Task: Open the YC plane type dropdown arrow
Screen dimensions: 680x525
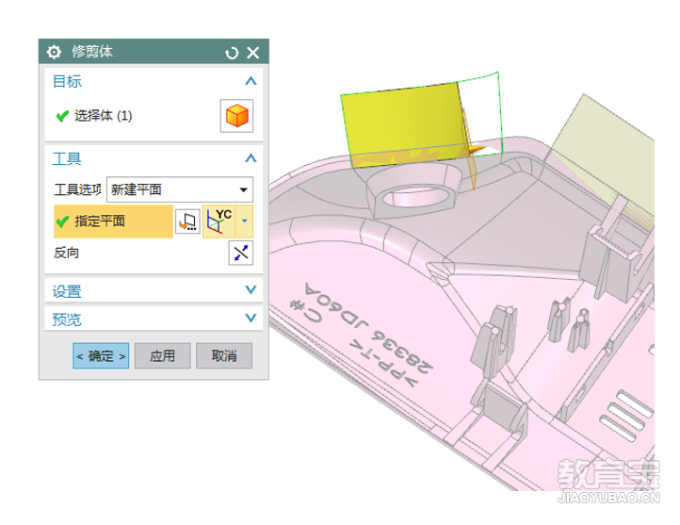Action: [245, 221]
